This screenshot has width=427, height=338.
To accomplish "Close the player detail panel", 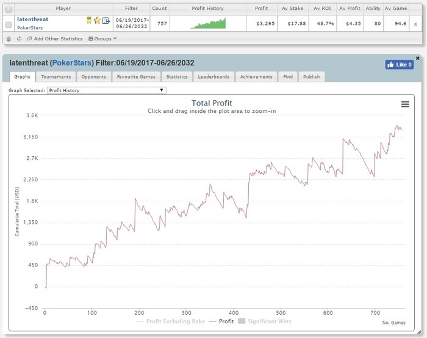I will click(418, 59).
